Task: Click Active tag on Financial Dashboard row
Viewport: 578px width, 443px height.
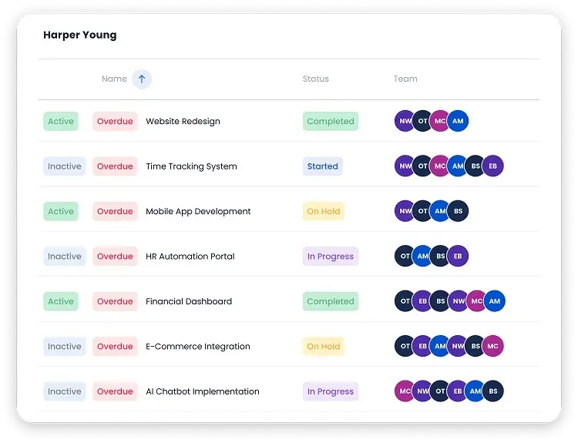Action: [x=61, y=301]
